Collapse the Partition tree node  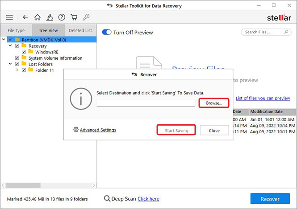coord(4,40)
